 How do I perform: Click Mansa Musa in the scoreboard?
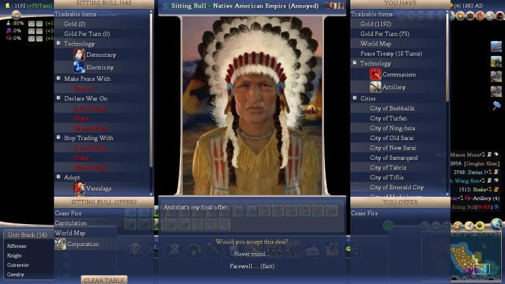[x=465, y=155]
